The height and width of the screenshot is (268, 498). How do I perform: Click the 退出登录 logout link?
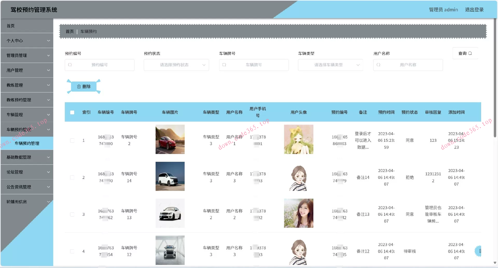coord(475,10)
